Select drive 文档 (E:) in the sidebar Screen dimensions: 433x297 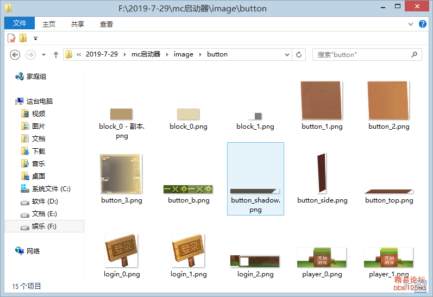tap(39, 213)
